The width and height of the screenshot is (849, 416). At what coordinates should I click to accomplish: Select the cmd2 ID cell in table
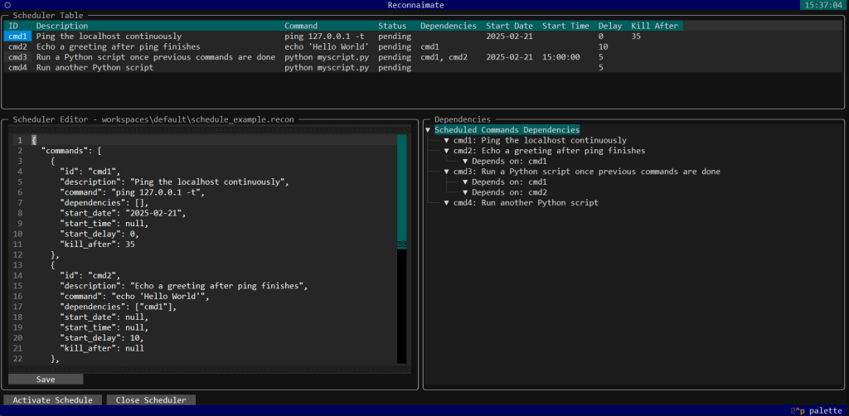pos(17,47)
